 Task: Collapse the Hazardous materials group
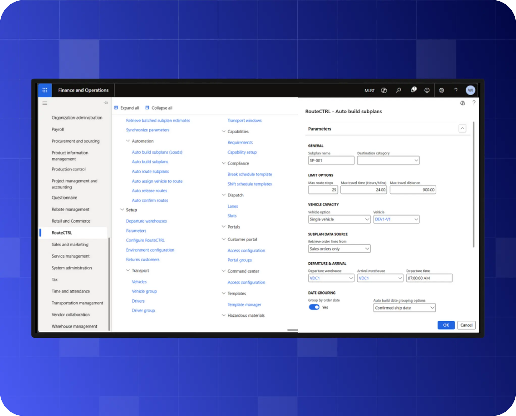click(223, 315)
